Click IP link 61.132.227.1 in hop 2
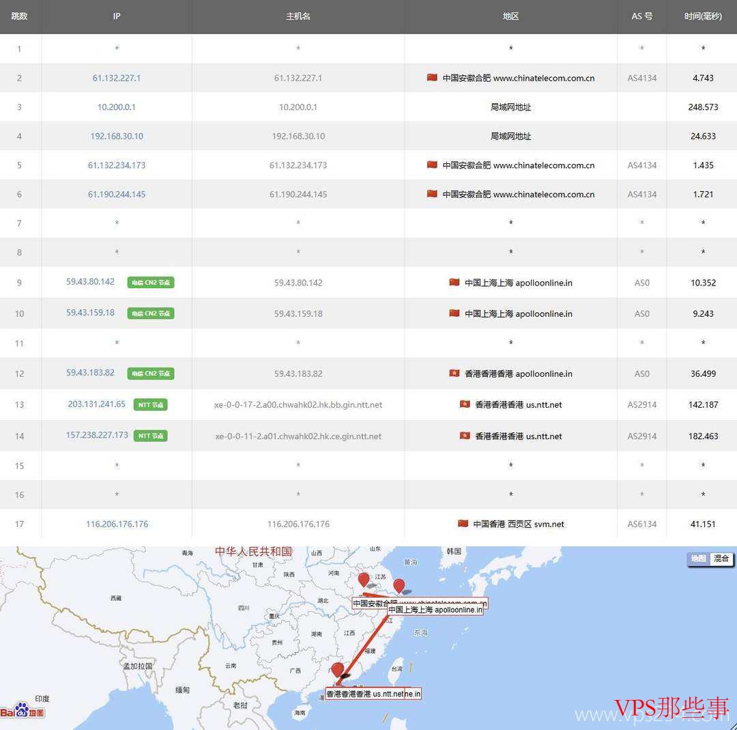 pos(117,78)
